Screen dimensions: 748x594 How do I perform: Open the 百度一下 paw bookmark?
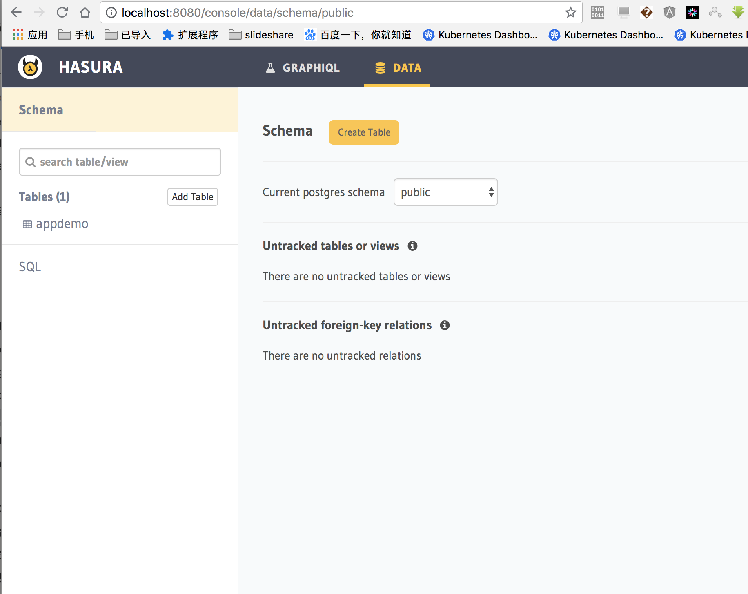358,35
